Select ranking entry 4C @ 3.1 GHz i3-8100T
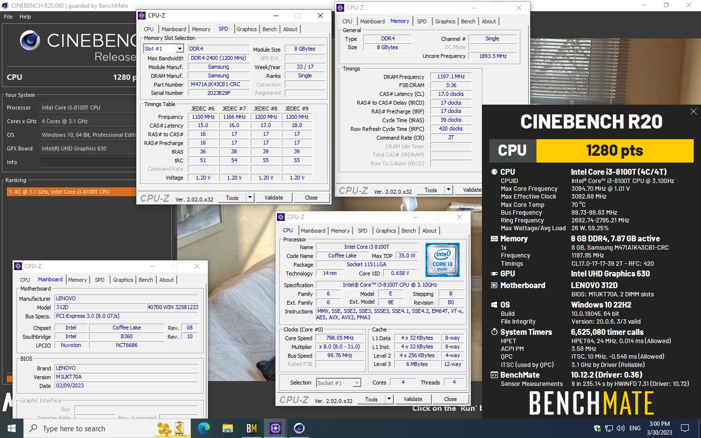The width and height of the screenshot is (701, 438). tap(71, 192)
